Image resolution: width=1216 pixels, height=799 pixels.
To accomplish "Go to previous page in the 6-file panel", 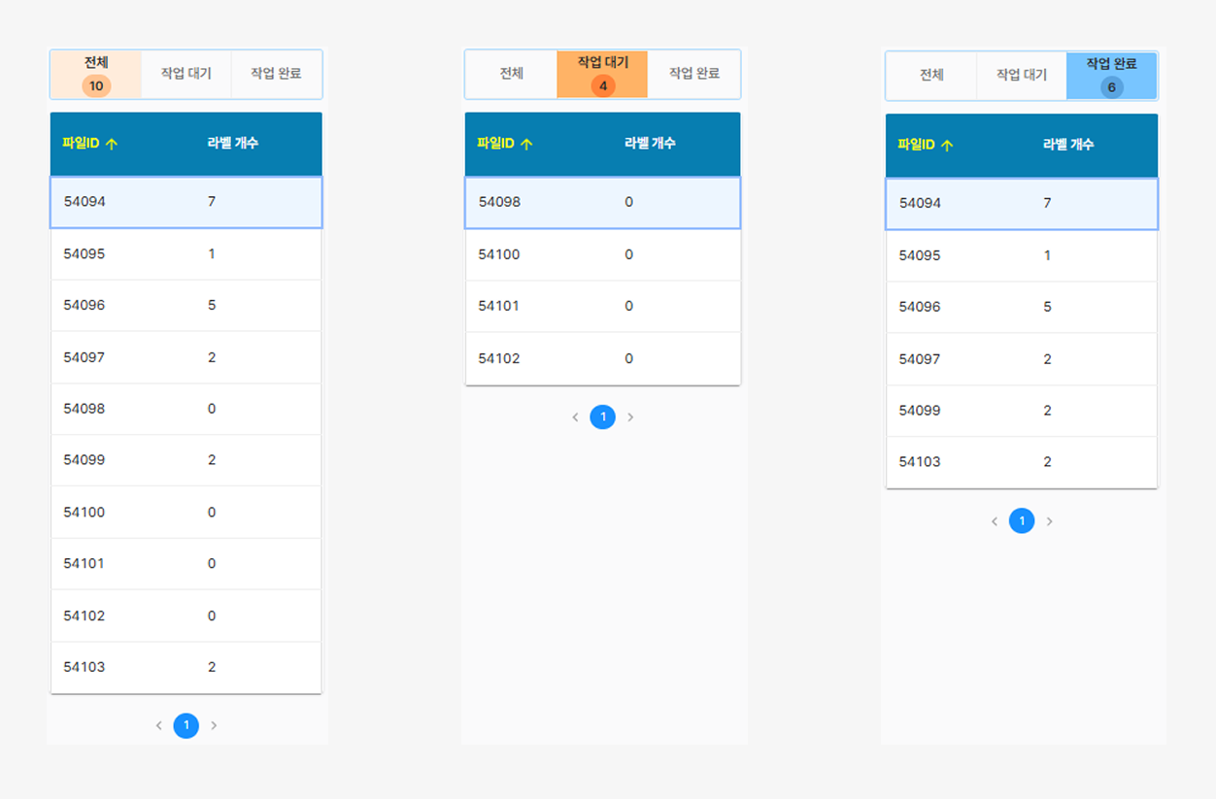I will [x=994, y=521].
